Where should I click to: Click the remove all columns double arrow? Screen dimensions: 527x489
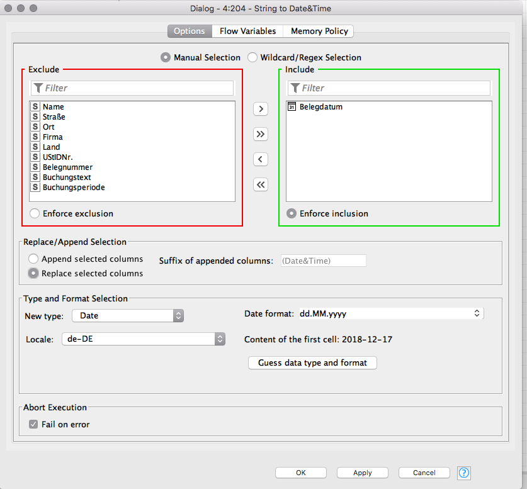(260, 184)
